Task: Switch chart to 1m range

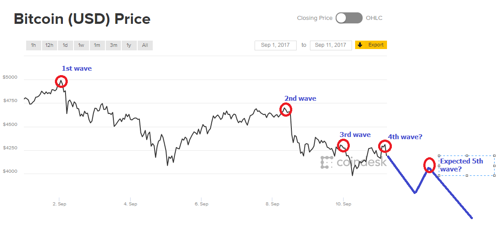Action: point(97,46)
